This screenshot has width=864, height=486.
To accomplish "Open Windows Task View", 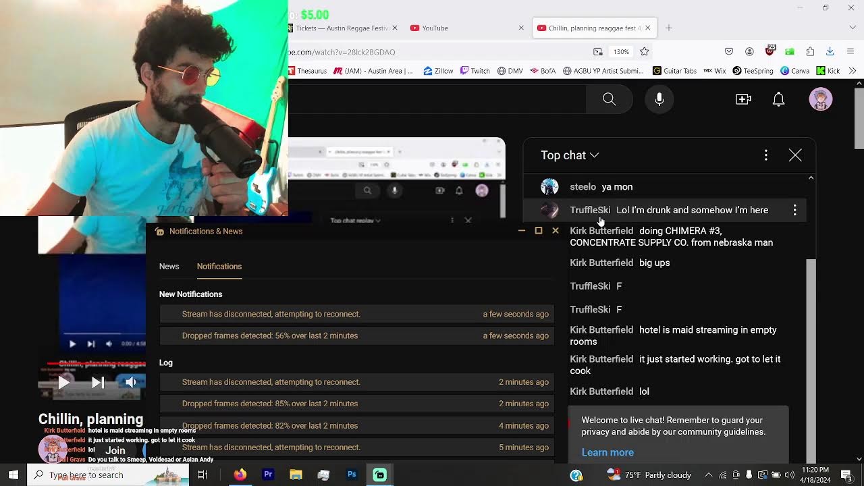I will (202, 475).
